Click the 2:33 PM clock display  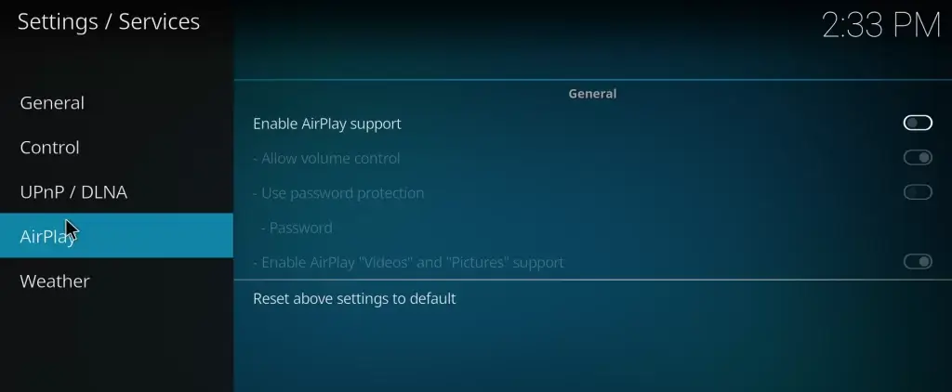tap(881, 25)
